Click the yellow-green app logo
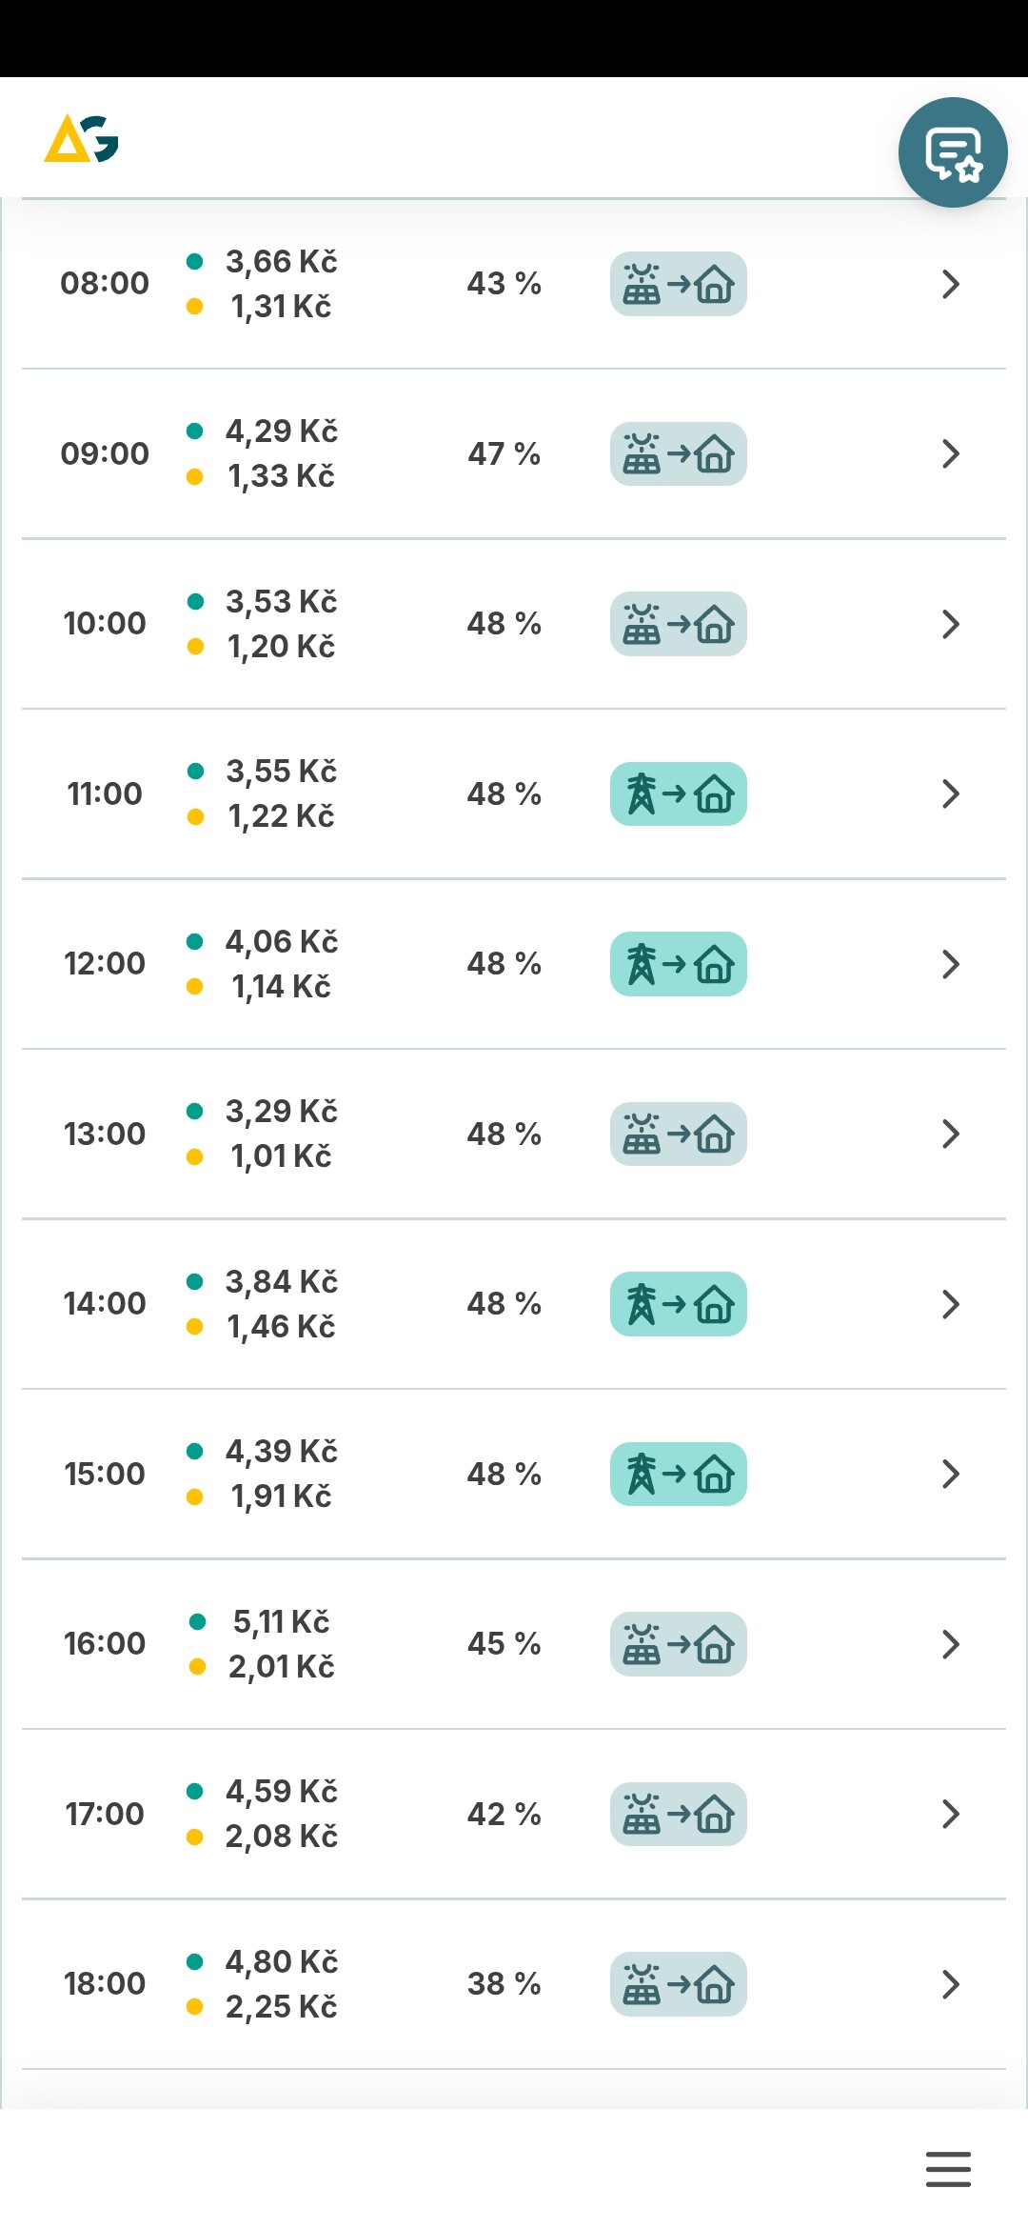This screenshot has width=1028, height=2229. [x=82, y=139]
